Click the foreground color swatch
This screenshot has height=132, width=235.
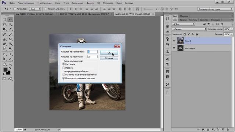click(x=6, y=70)
